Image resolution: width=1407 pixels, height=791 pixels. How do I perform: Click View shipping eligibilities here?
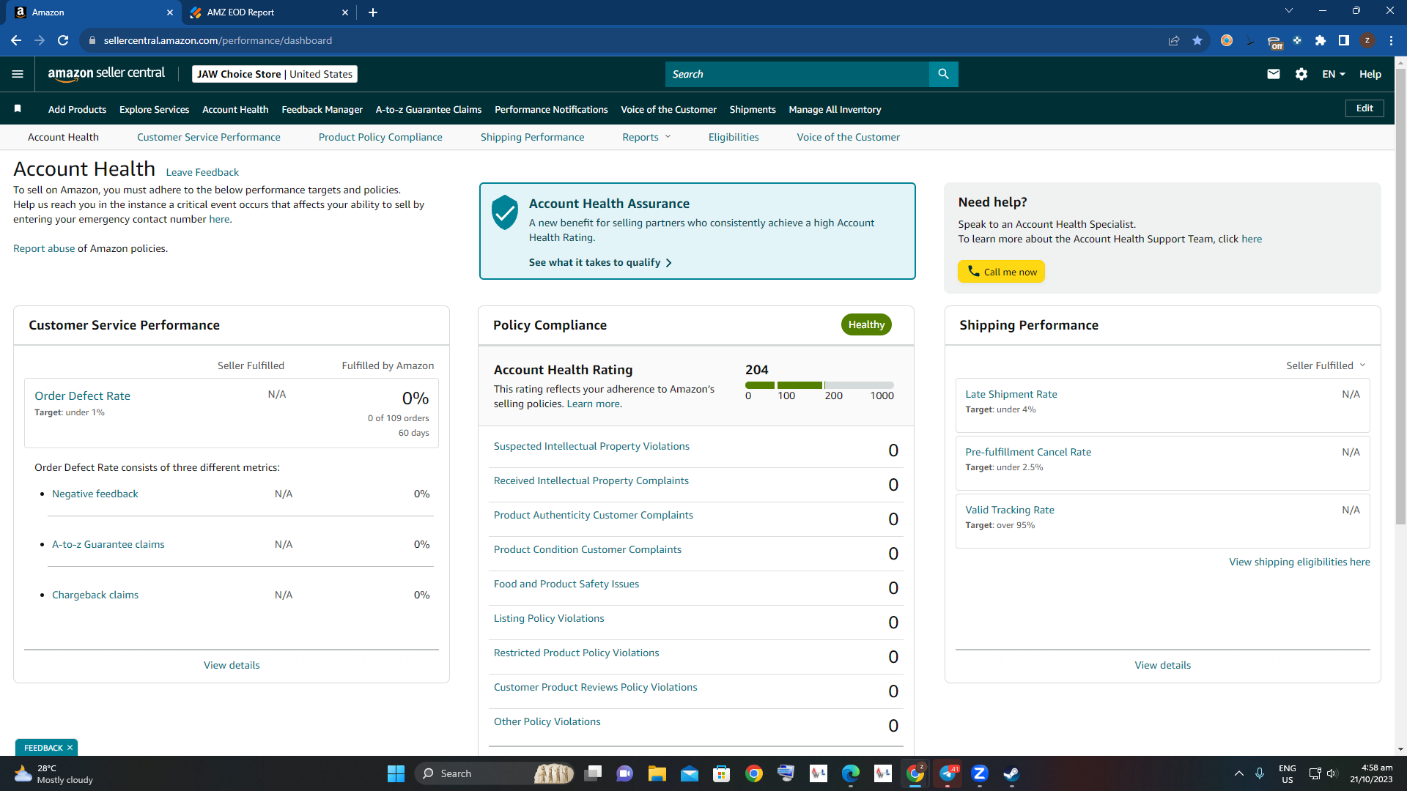pyautogui.click(x=1299, y=562)
